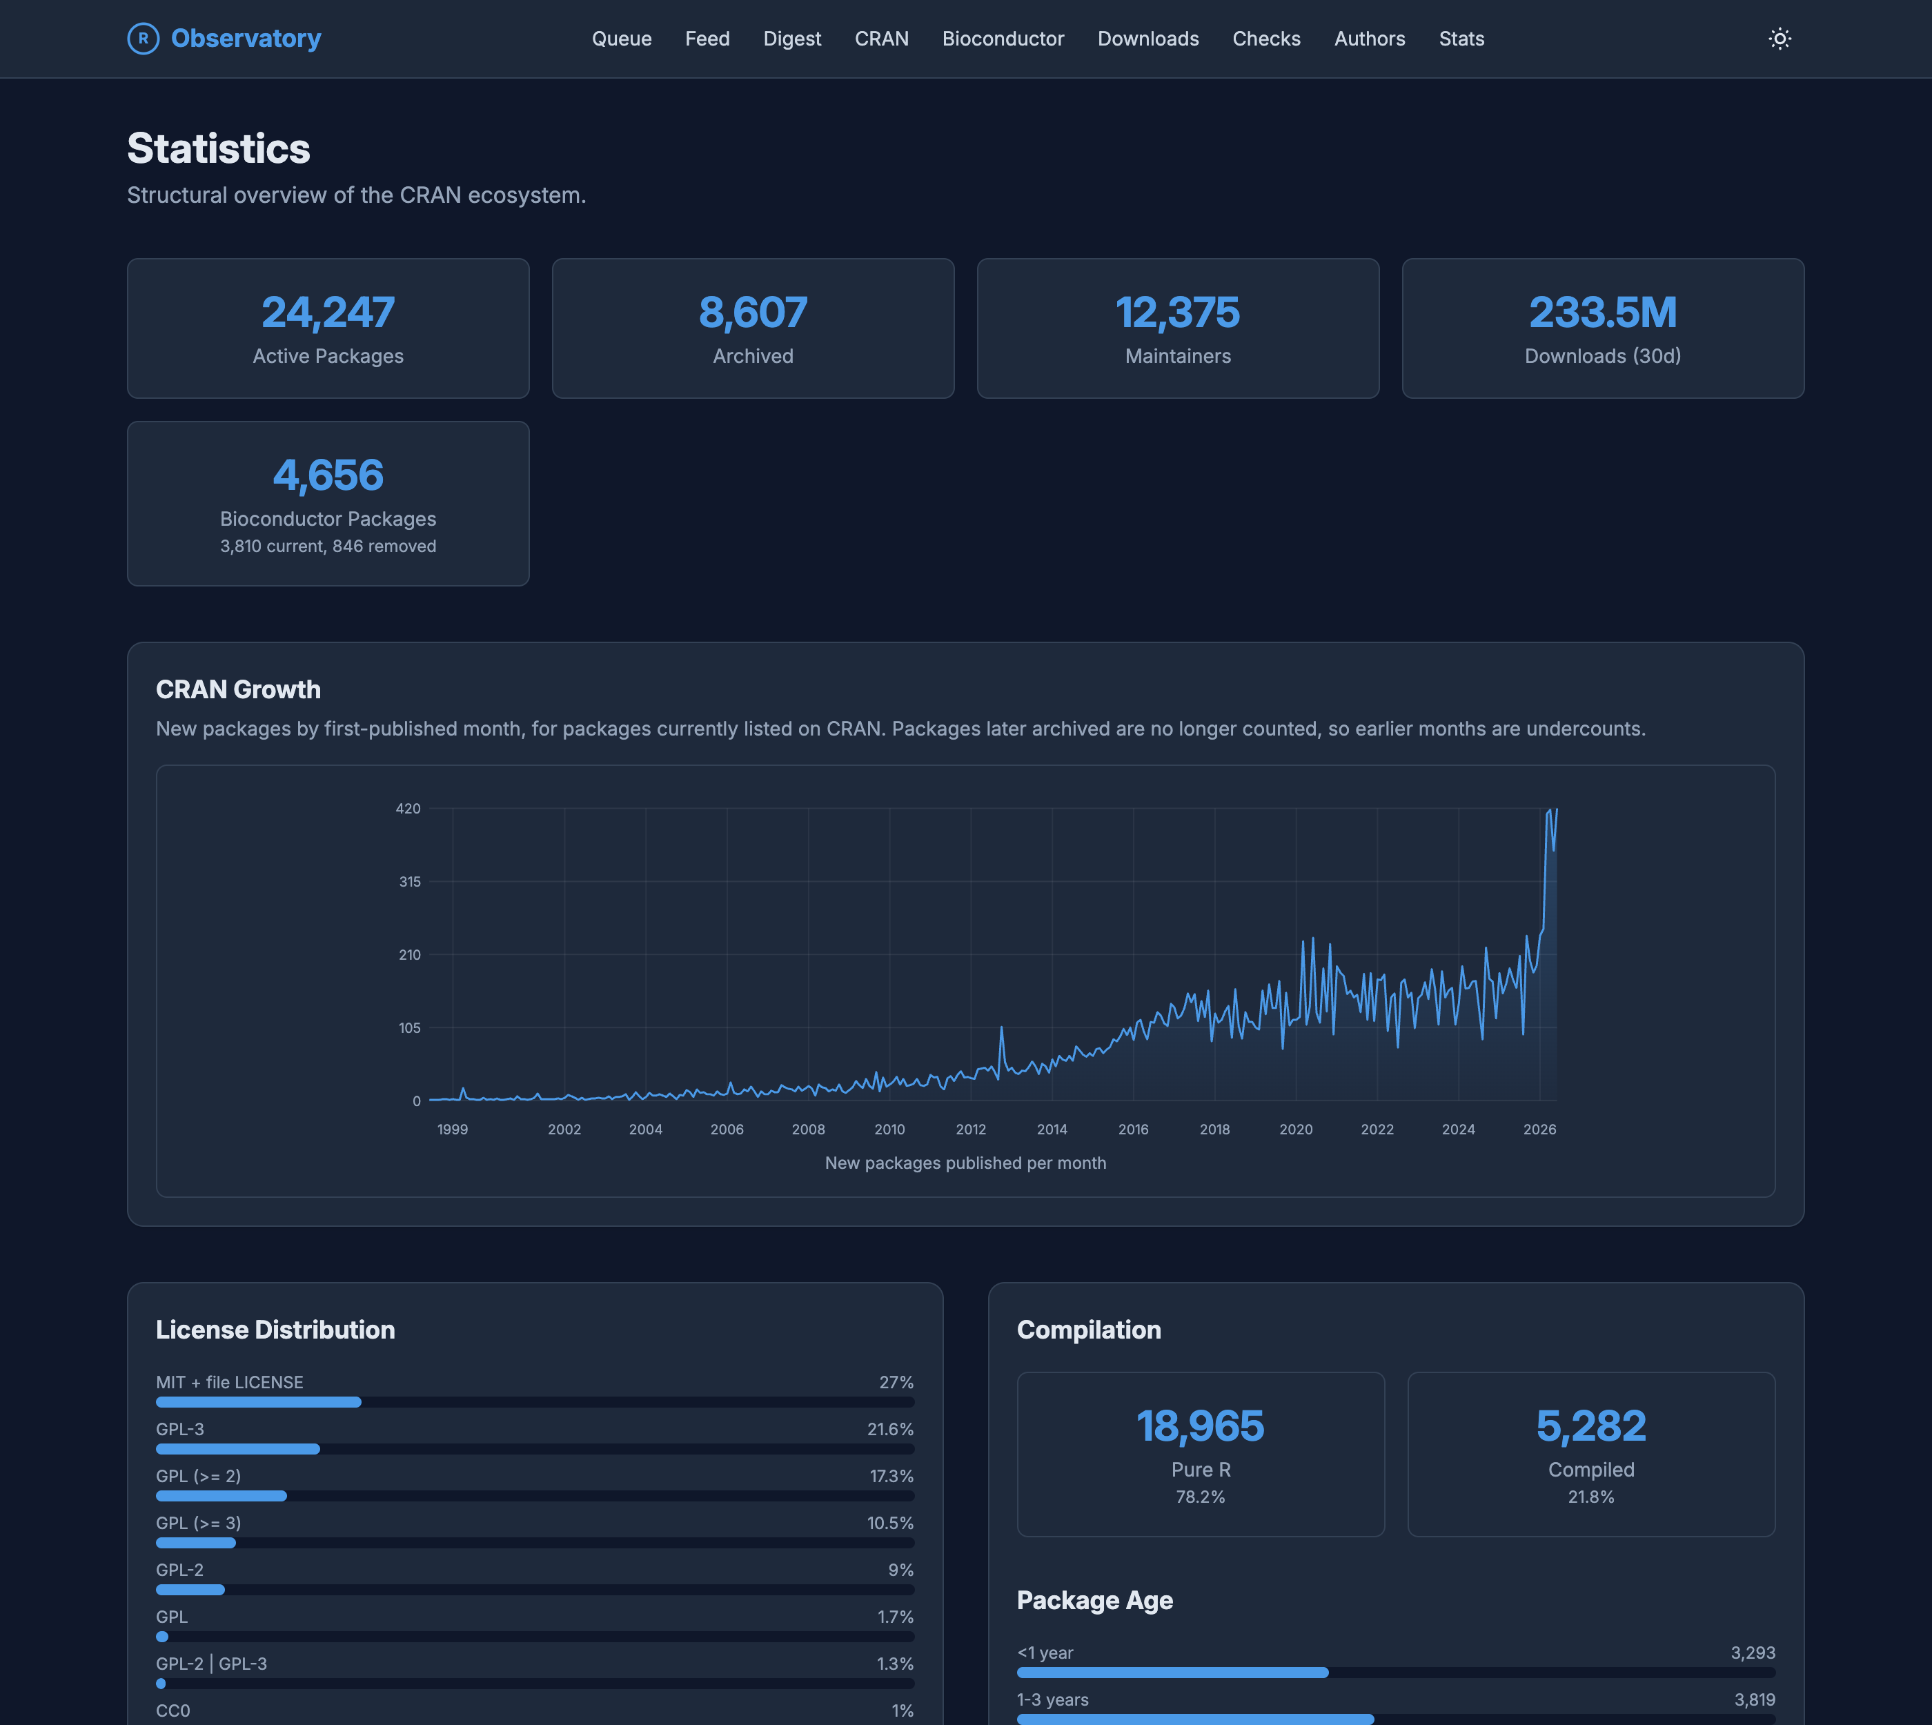Click the CC0 license label

[x=172, y=1711]
